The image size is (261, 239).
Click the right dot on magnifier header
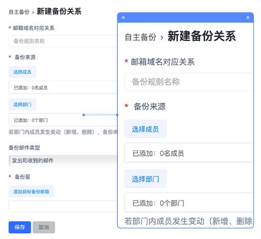click(x=248, y=17)
